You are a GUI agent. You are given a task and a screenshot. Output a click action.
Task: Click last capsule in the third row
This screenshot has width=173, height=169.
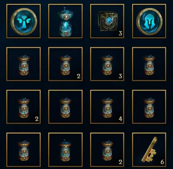pyautogui.click(x=149, y=107)
